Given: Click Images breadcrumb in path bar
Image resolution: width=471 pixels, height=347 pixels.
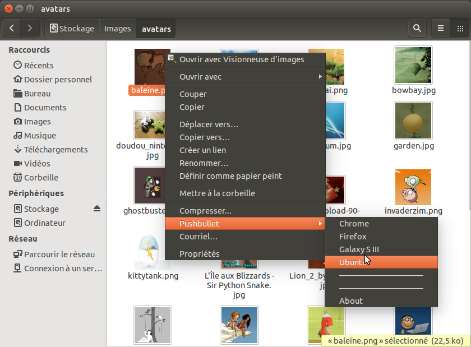Looking at the screenshot, I should point(117,28).
